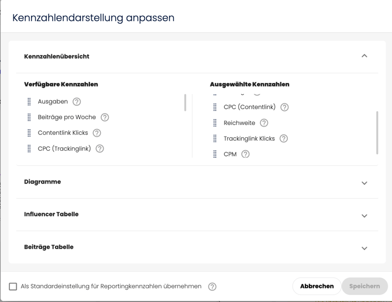Image resolution: width=392 pixels, height=302 pixels.
Task: Click help icon for Standardeinstellung option
Action: (x=212, y=287)
